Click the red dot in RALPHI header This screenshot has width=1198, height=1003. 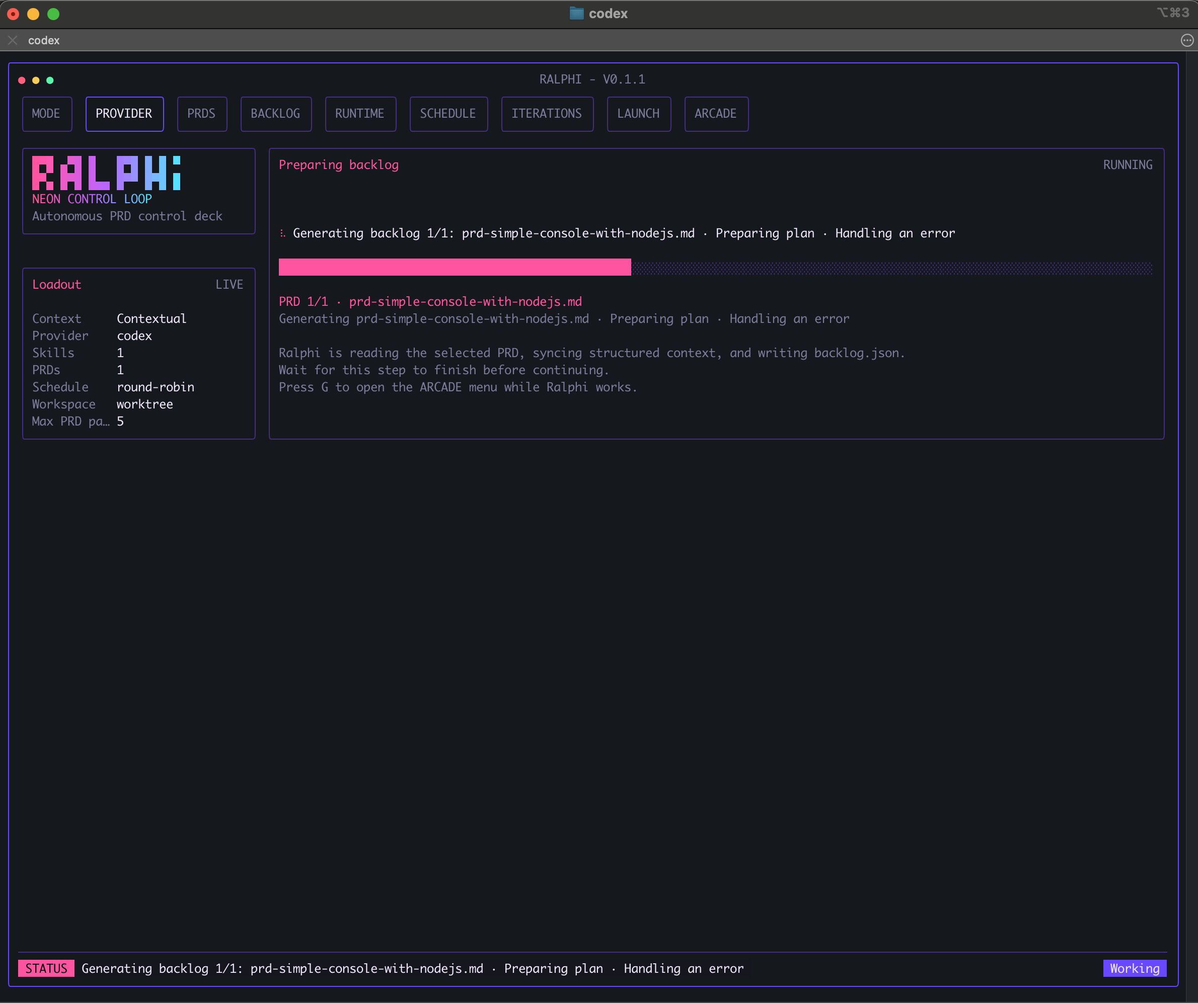click(21, 80)
